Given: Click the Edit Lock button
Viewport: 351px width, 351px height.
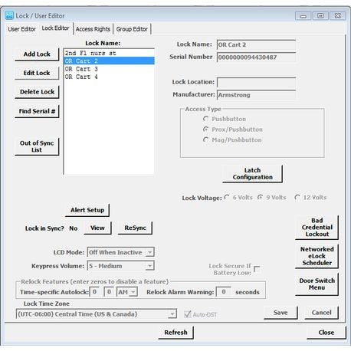Looking at the screenshot, I should coord(37,73).
